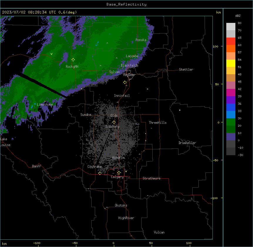
Task: Click the Base_Reflectivity title text
Action: [x=126, y=4]
